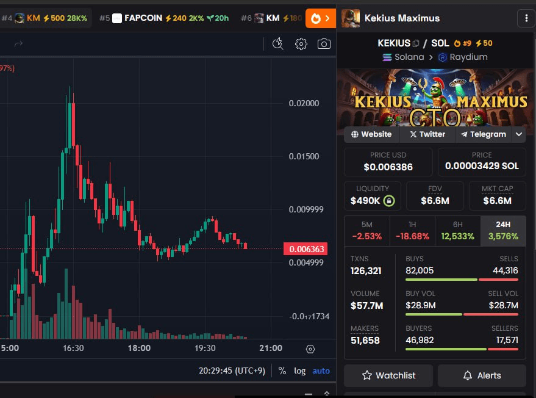Open the Twitter link
This screenshot has width=536, height=398.
[x=427, y=134]
